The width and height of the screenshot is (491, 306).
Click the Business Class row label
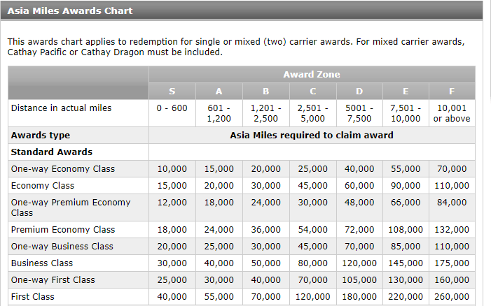click(x=42, y=263)
